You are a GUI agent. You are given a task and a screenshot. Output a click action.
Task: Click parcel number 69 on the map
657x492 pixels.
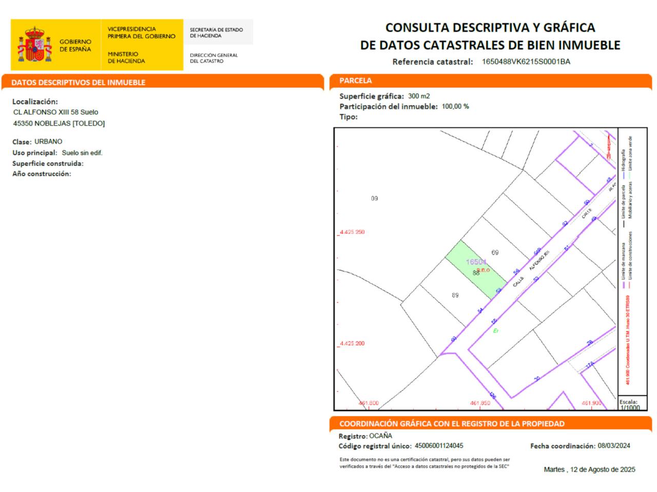click(x=495, y=252)
